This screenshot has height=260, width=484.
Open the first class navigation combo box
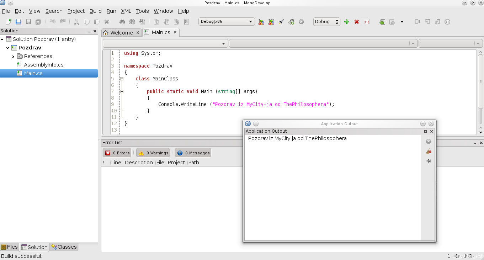[165, 43]
